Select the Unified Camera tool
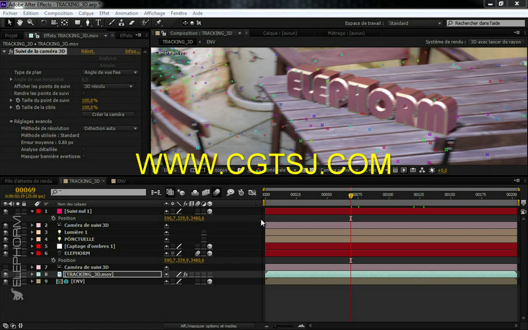Viewport: 528px width, 330px height. [x=54, y=22]
